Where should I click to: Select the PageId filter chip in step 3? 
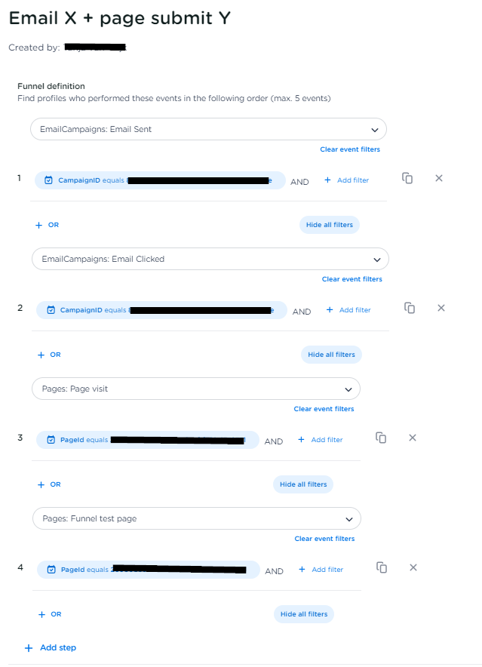coord(147,440)
